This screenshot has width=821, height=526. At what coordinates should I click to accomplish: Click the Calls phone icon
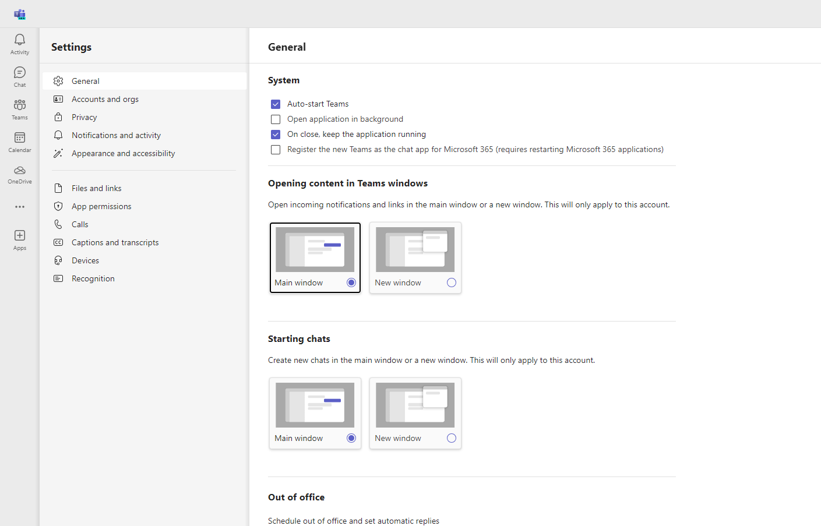point(58,224)
